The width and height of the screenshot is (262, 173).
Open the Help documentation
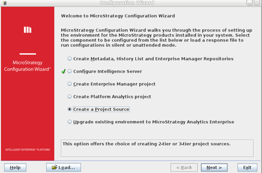pos(15,167)
